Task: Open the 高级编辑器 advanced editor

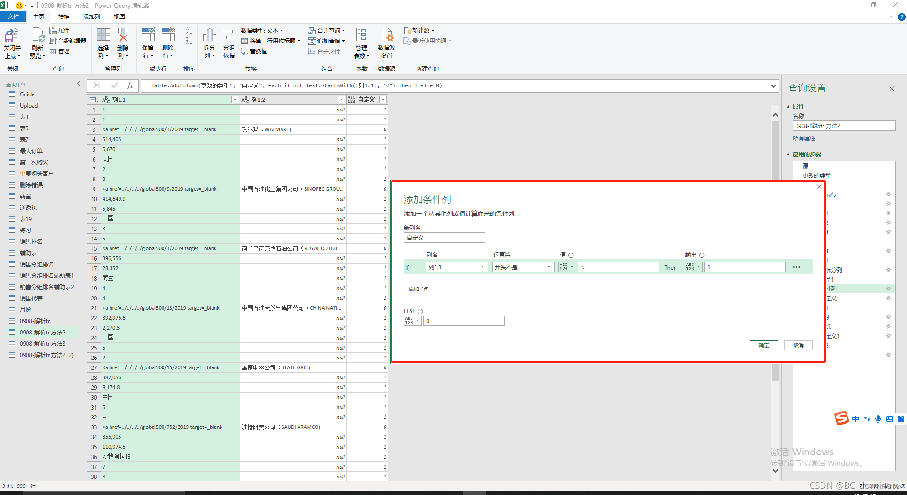Action: tap(68, 41)
